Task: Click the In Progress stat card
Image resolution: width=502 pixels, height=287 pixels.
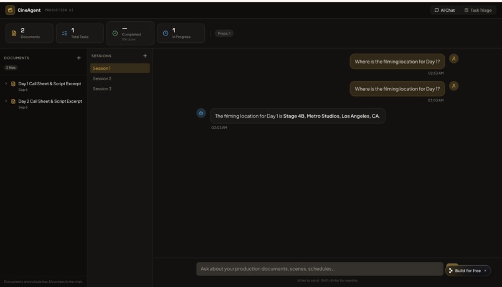Action: [181, 33]
